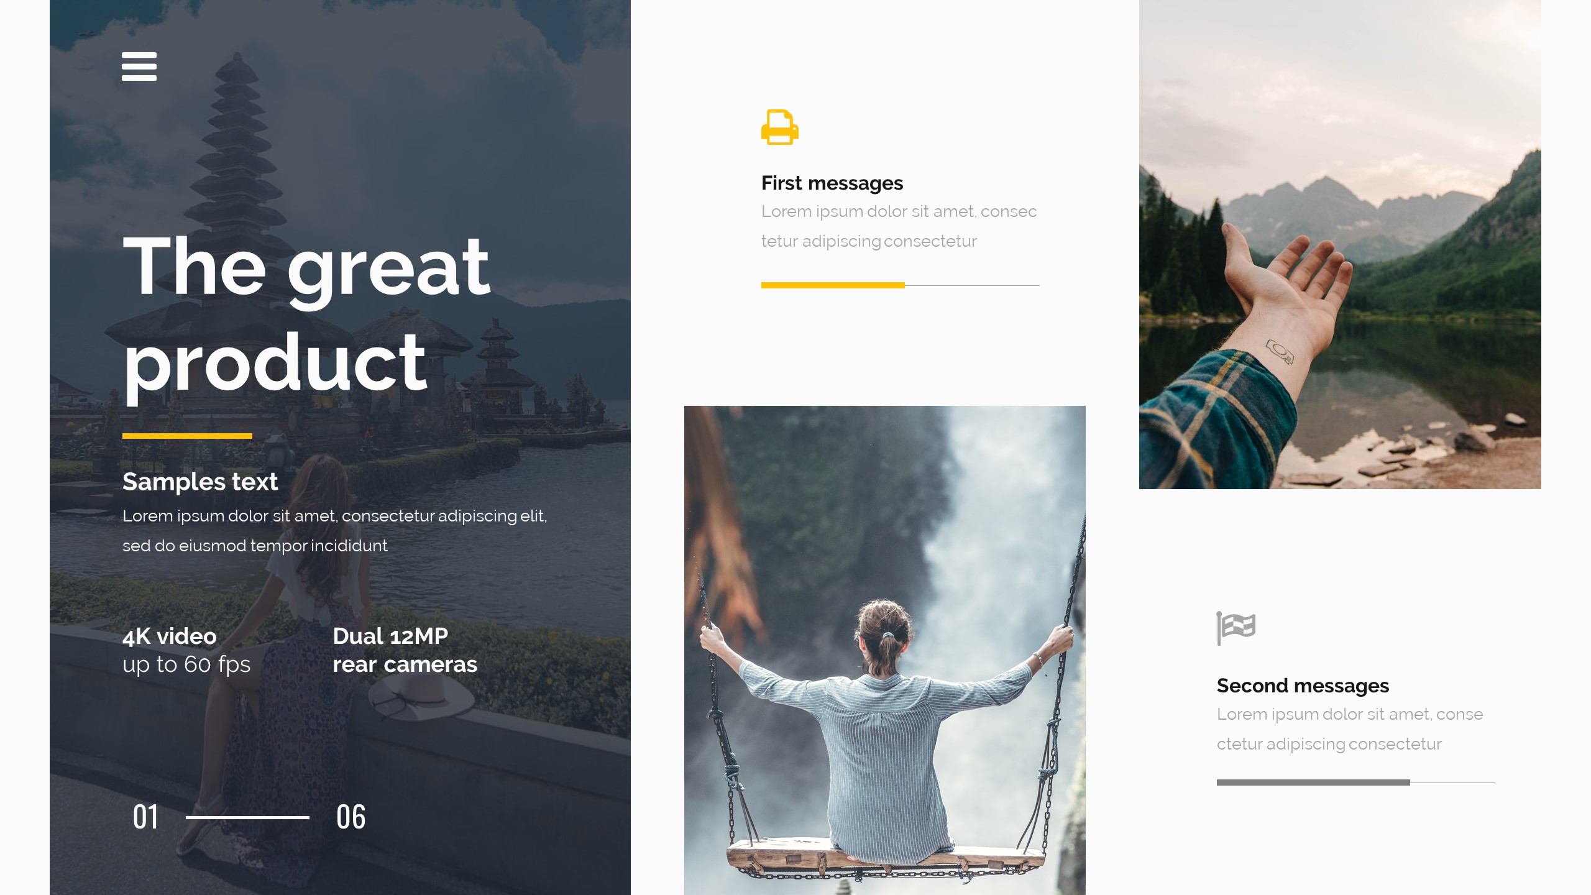Screen dimensions: 1591x895
Task: Click The great product title
Action: 306,314
